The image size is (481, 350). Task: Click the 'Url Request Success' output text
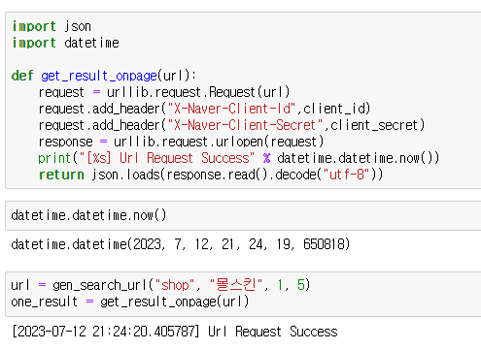273,332
